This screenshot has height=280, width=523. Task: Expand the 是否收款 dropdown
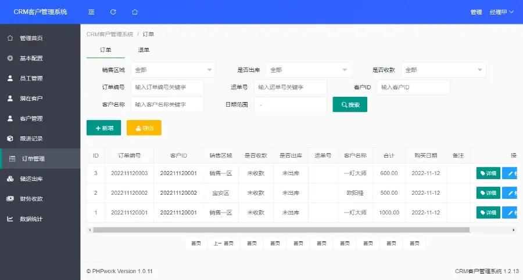(x=443, y=70)
